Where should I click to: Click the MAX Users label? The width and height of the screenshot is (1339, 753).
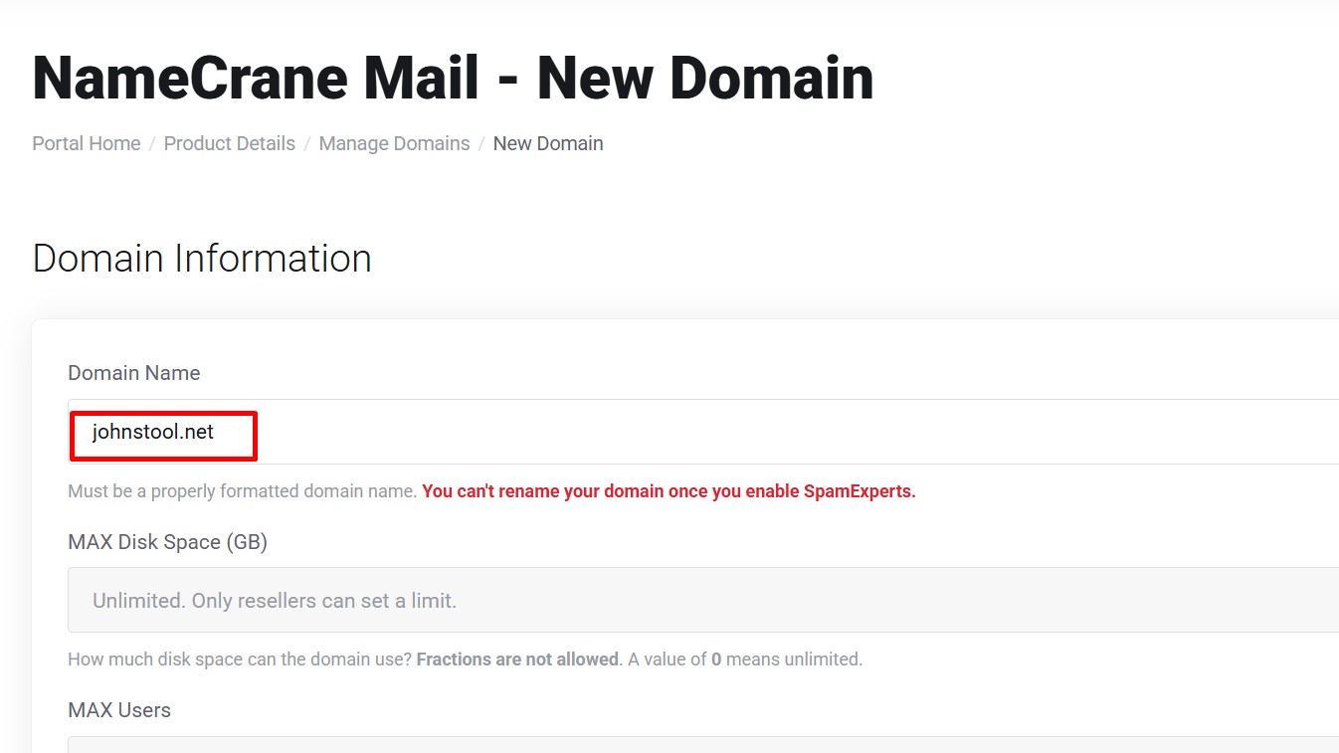point(119,710)
